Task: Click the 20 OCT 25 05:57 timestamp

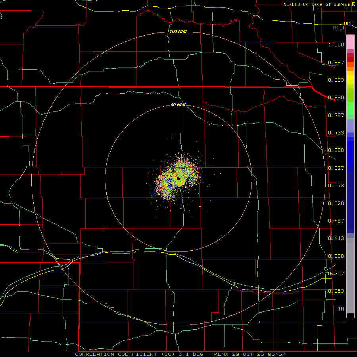Action: click(259, 354)
